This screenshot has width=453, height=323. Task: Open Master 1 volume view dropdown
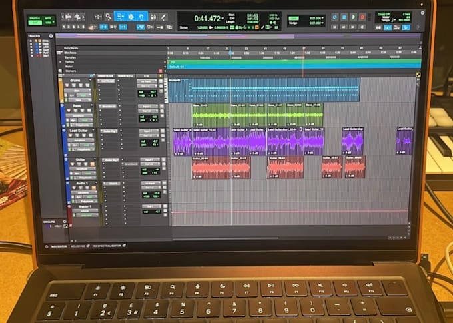85,211
